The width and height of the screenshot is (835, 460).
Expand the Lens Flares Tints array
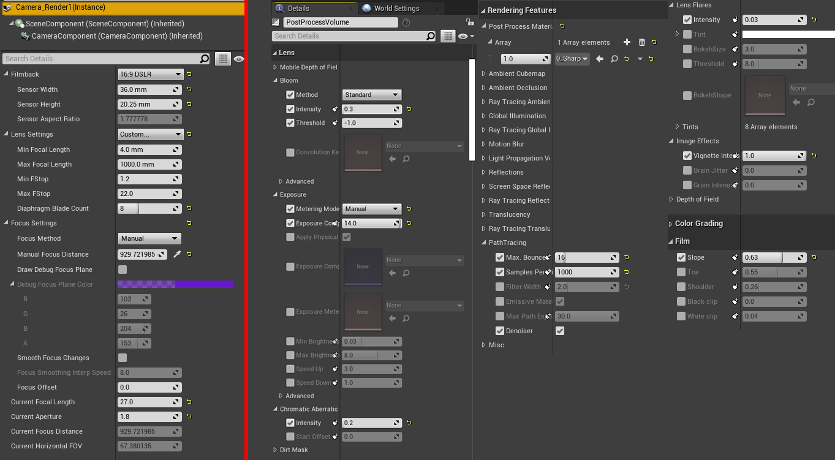coord(678,127)
